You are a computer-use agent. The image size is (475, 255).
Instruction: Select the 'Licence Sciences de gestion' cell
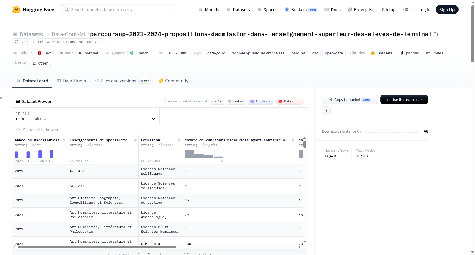point(160,200)
